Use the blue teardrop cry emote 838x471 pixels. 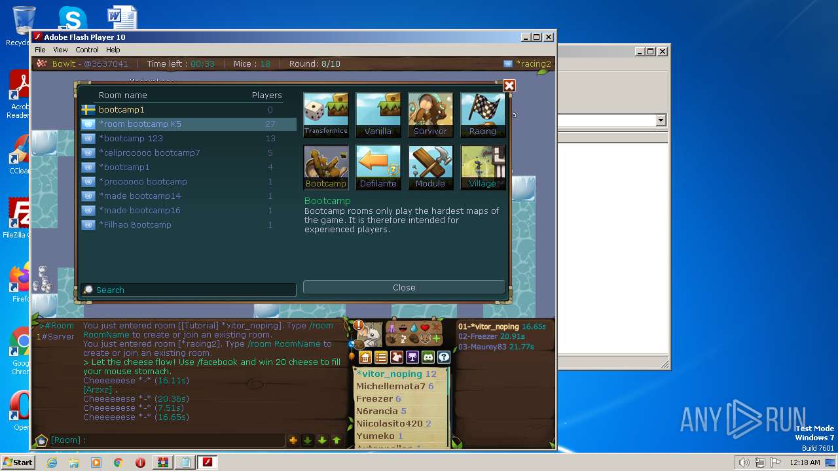414,328
